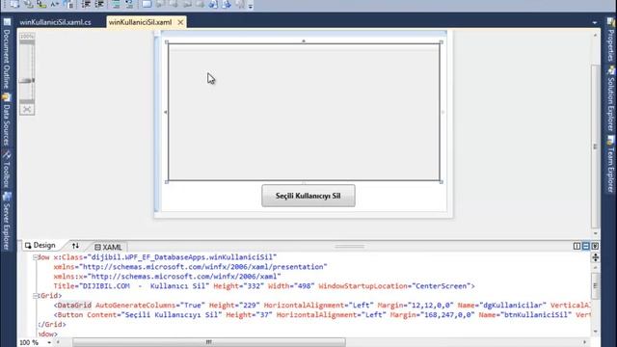The height and width of the screenshot is (347, 617).
Task: Click the DataGrid top margin anchor
Action: point(304,40)
